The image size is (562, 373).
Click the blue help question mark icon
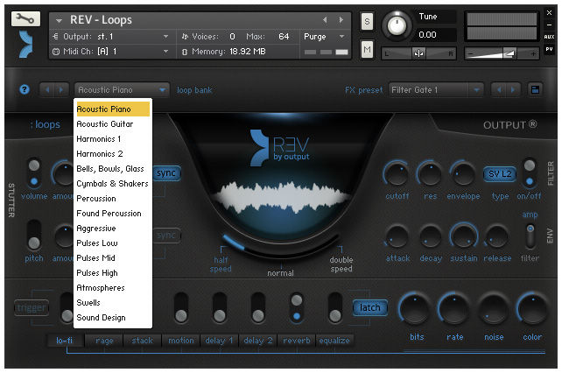[x=25, y=89]
